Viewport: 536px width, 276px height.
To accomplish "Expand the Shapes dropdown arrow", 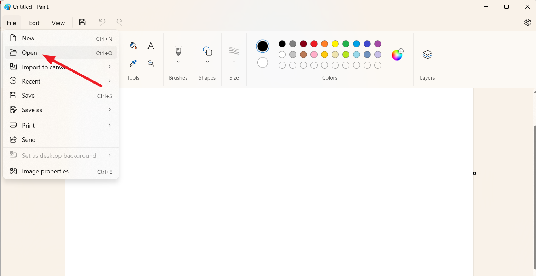I will pos(207,62).
